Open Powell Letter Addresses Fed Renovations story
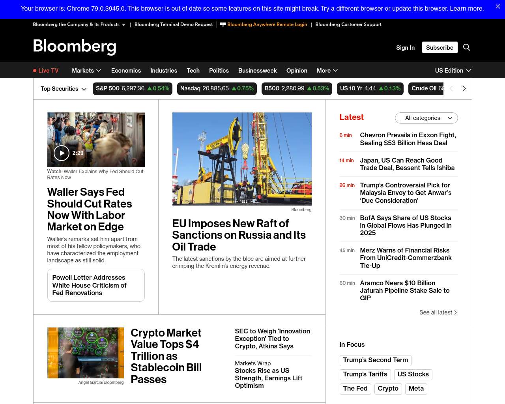The height and width of the screenshot is (404, 505). (x=96, y=285)
